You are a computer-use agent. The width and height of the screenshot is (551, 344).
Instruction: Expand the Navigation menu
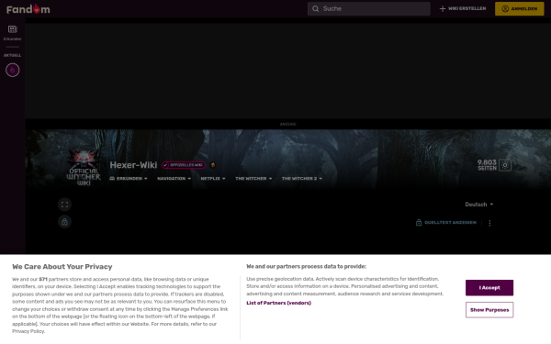click(x=174, y=178)
